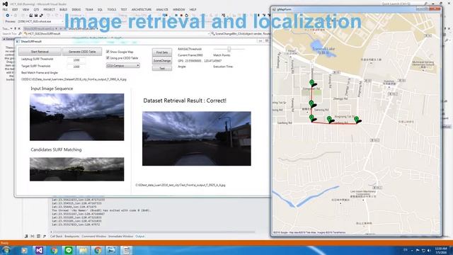Image resolution: width=453 pixels, height=255 pixels.
Task: Click the Input Image Sequence picture
Action: [x=77, y=117]
